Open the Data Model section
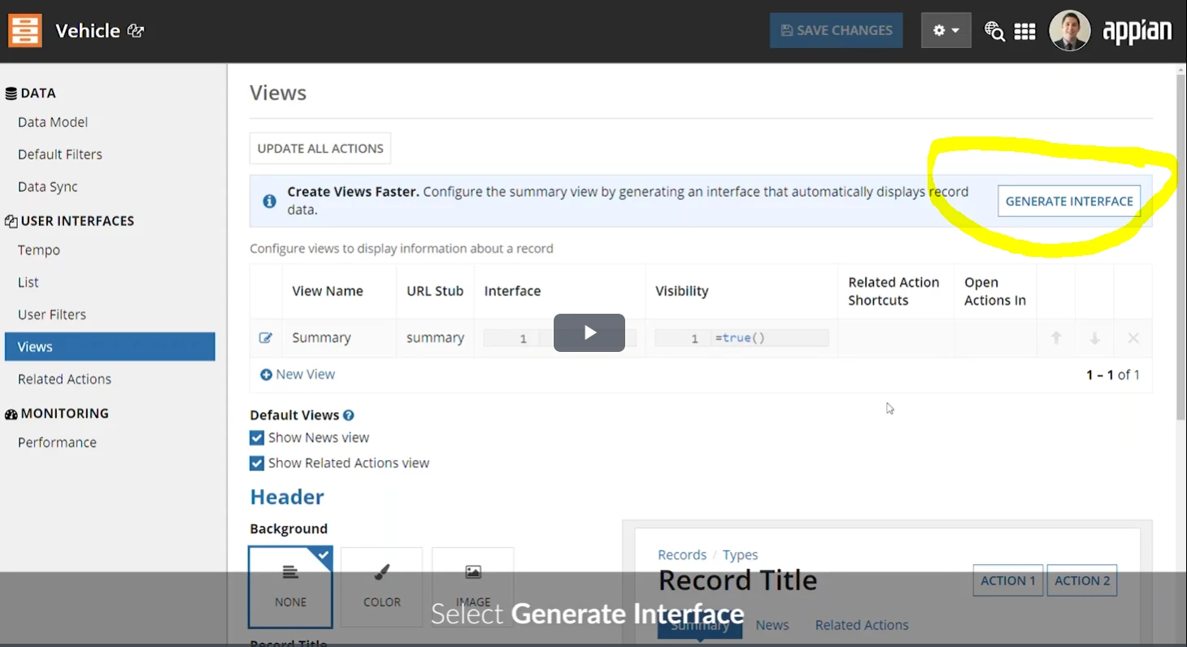This screenshot has width=1187, height=647. click(x=53, y=122)
